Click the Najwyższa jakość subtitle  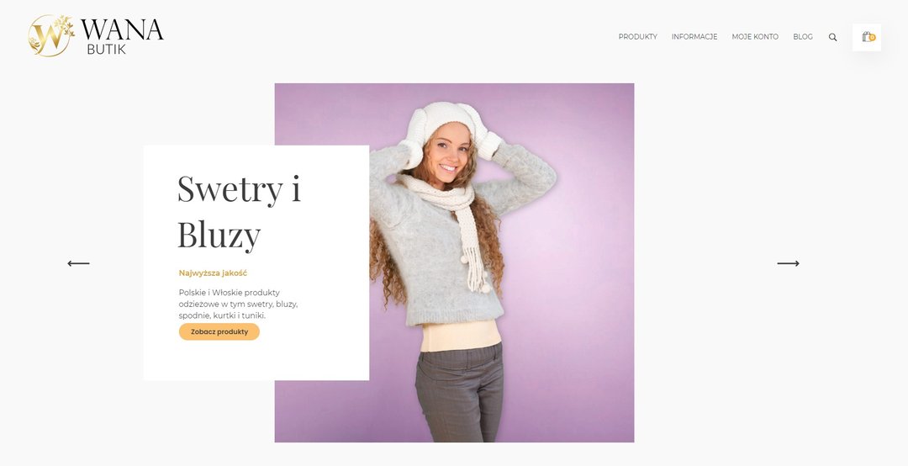(x=213, y=273)
